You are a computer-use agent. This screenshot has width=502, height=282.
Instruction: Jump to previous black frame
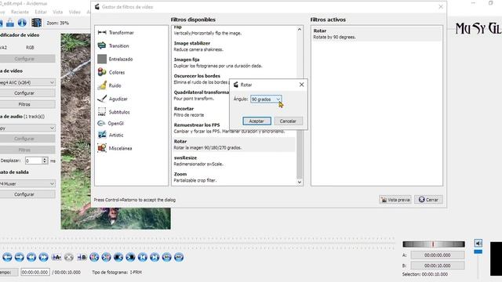pos(118,257)
